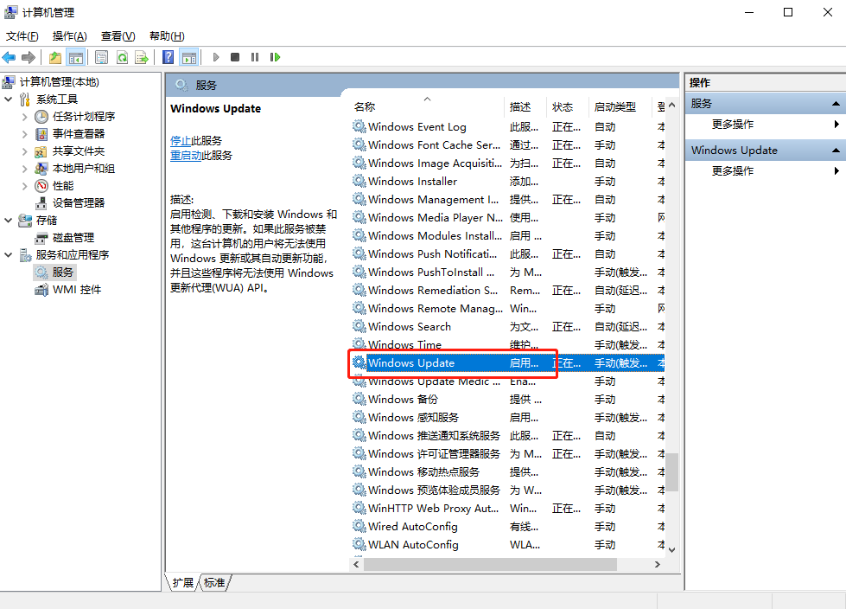Click the Up one level folder icon
The image size is (846, 609).
tap(55, 57)
